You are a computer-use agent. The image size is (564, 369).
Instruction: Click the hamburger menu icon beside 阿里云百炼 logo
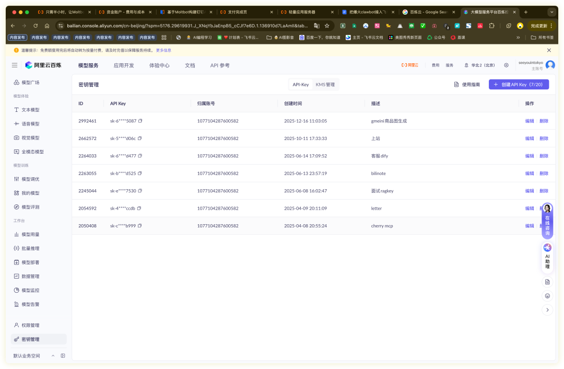[x=15, y=65]
